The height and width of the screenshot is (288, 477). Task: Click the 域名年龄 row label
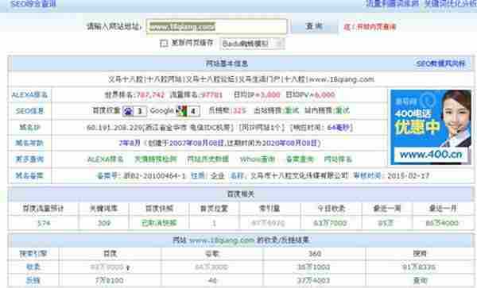[30, 143]
